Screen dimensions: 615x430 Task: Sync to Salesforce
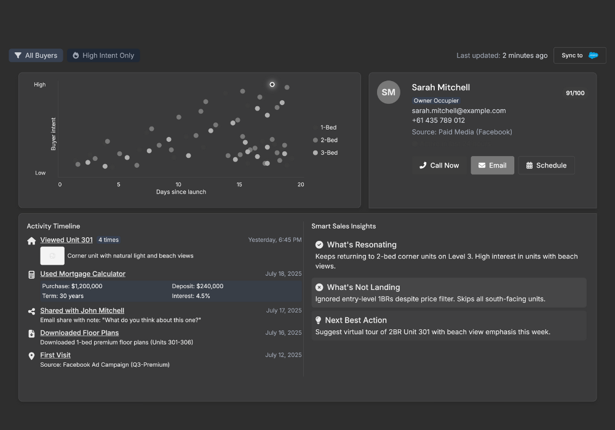pyautogui.click(x=579, y=55)
